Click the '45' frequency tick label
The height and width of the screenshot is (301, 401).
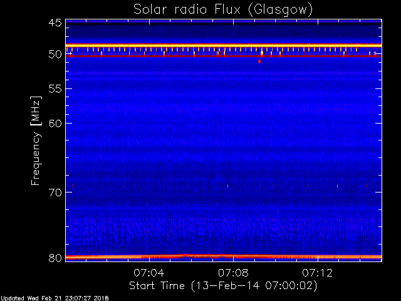55,23
